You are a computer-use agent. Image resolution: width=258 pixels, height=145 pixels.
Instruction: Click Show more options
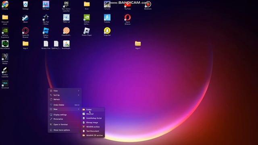point(64,130)
